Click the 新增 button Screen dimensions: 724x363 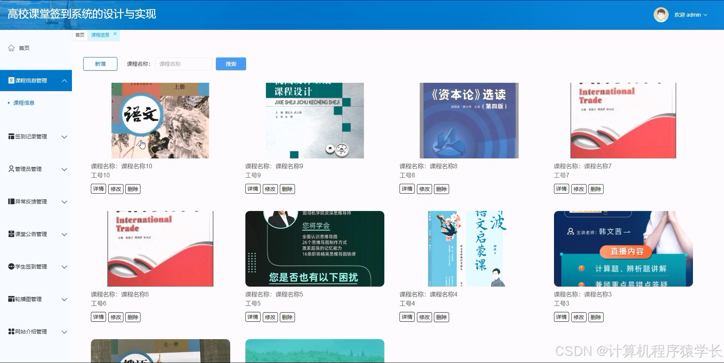100,64
